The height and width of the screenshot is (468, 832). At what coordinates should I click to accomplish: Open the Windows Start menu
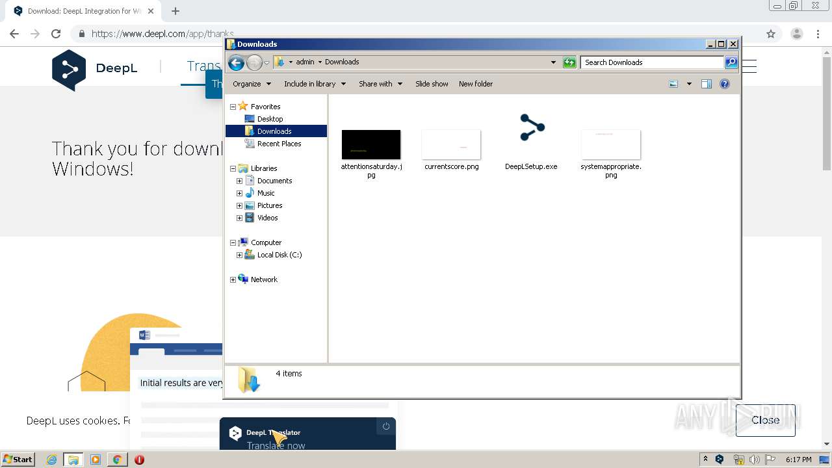(x=18, y=460)
